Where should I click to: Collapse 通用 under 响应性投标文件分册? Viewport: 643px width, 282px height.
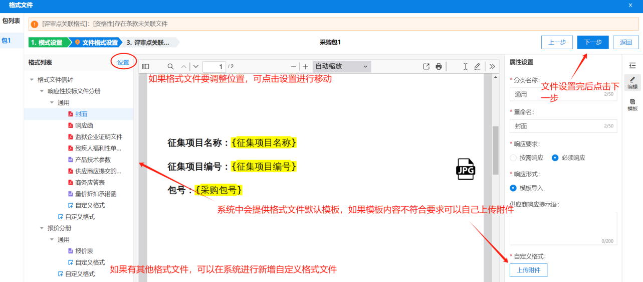point(52,102)
